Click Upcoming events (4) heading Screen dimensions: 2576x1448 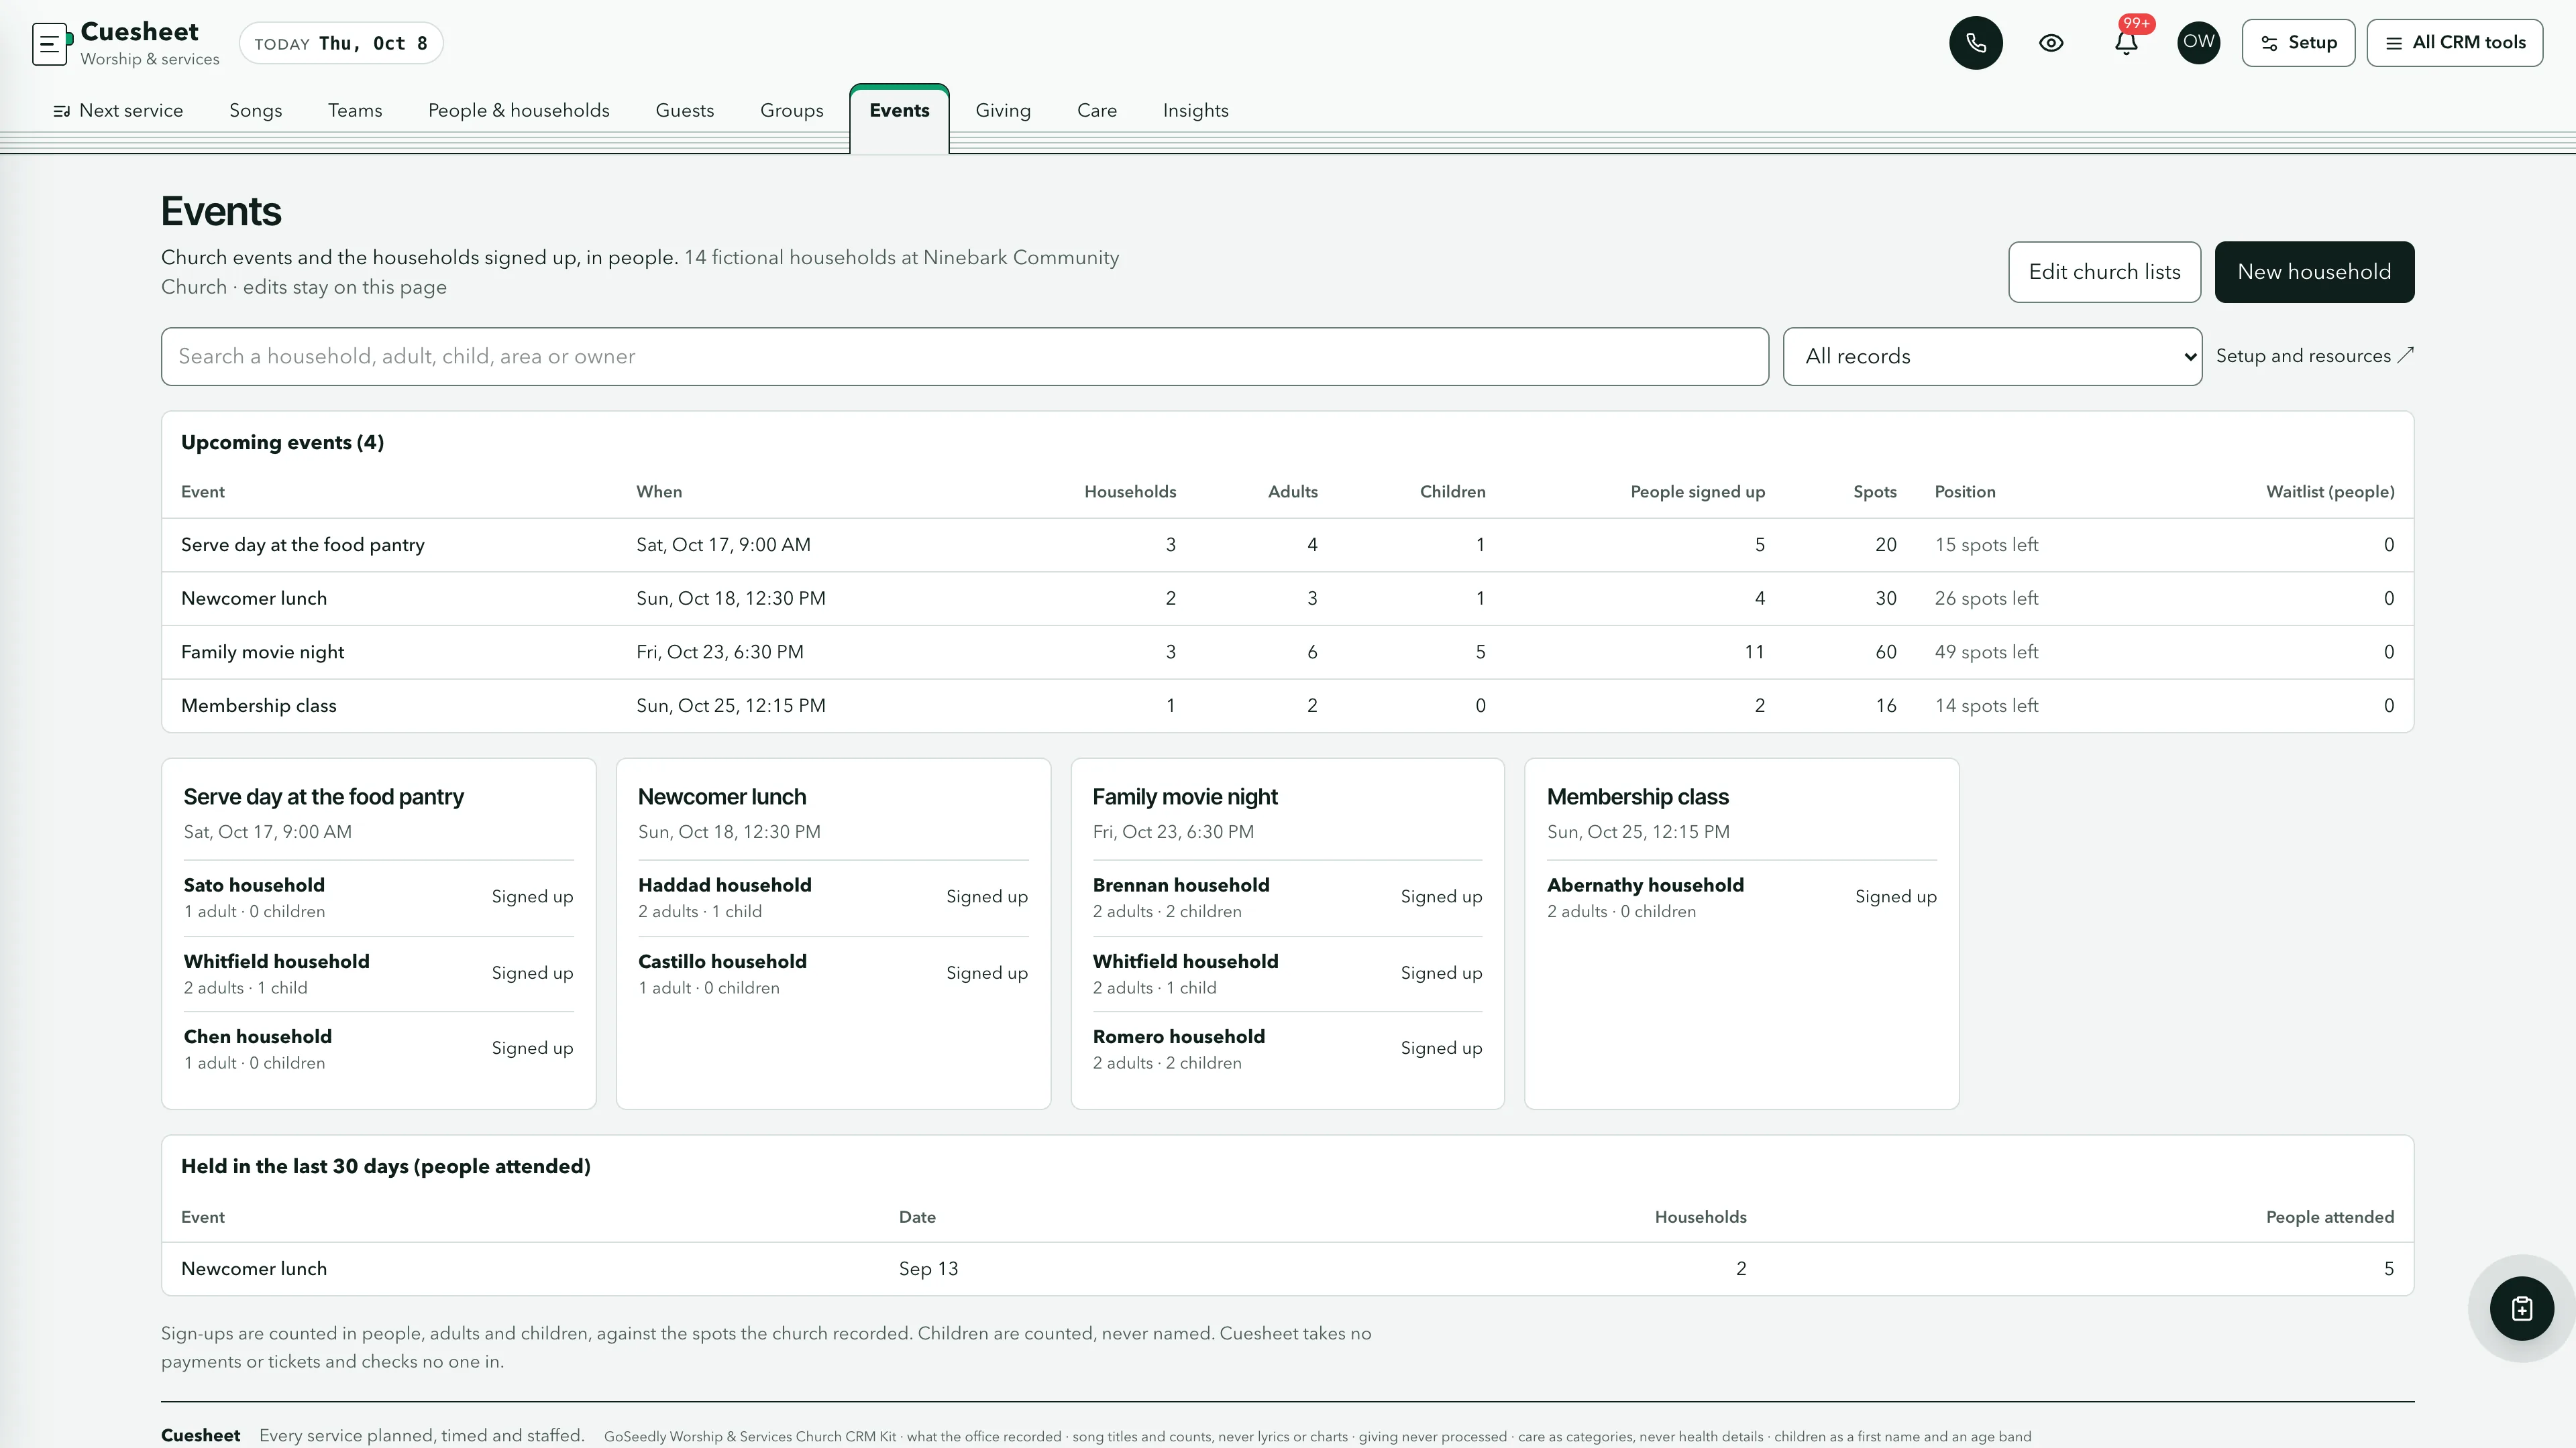282,442
